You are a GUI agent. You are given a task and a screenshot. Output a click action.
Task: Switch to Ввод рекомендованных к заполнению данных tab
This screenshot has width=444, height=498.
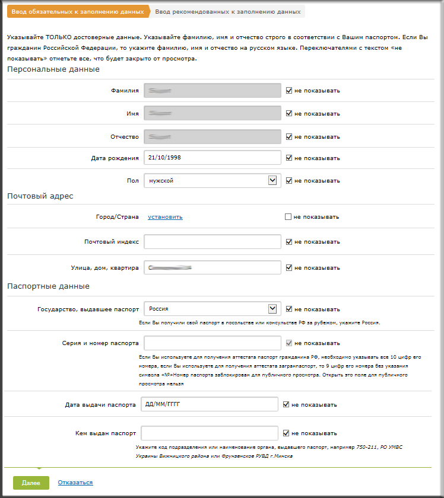[228, 11]
